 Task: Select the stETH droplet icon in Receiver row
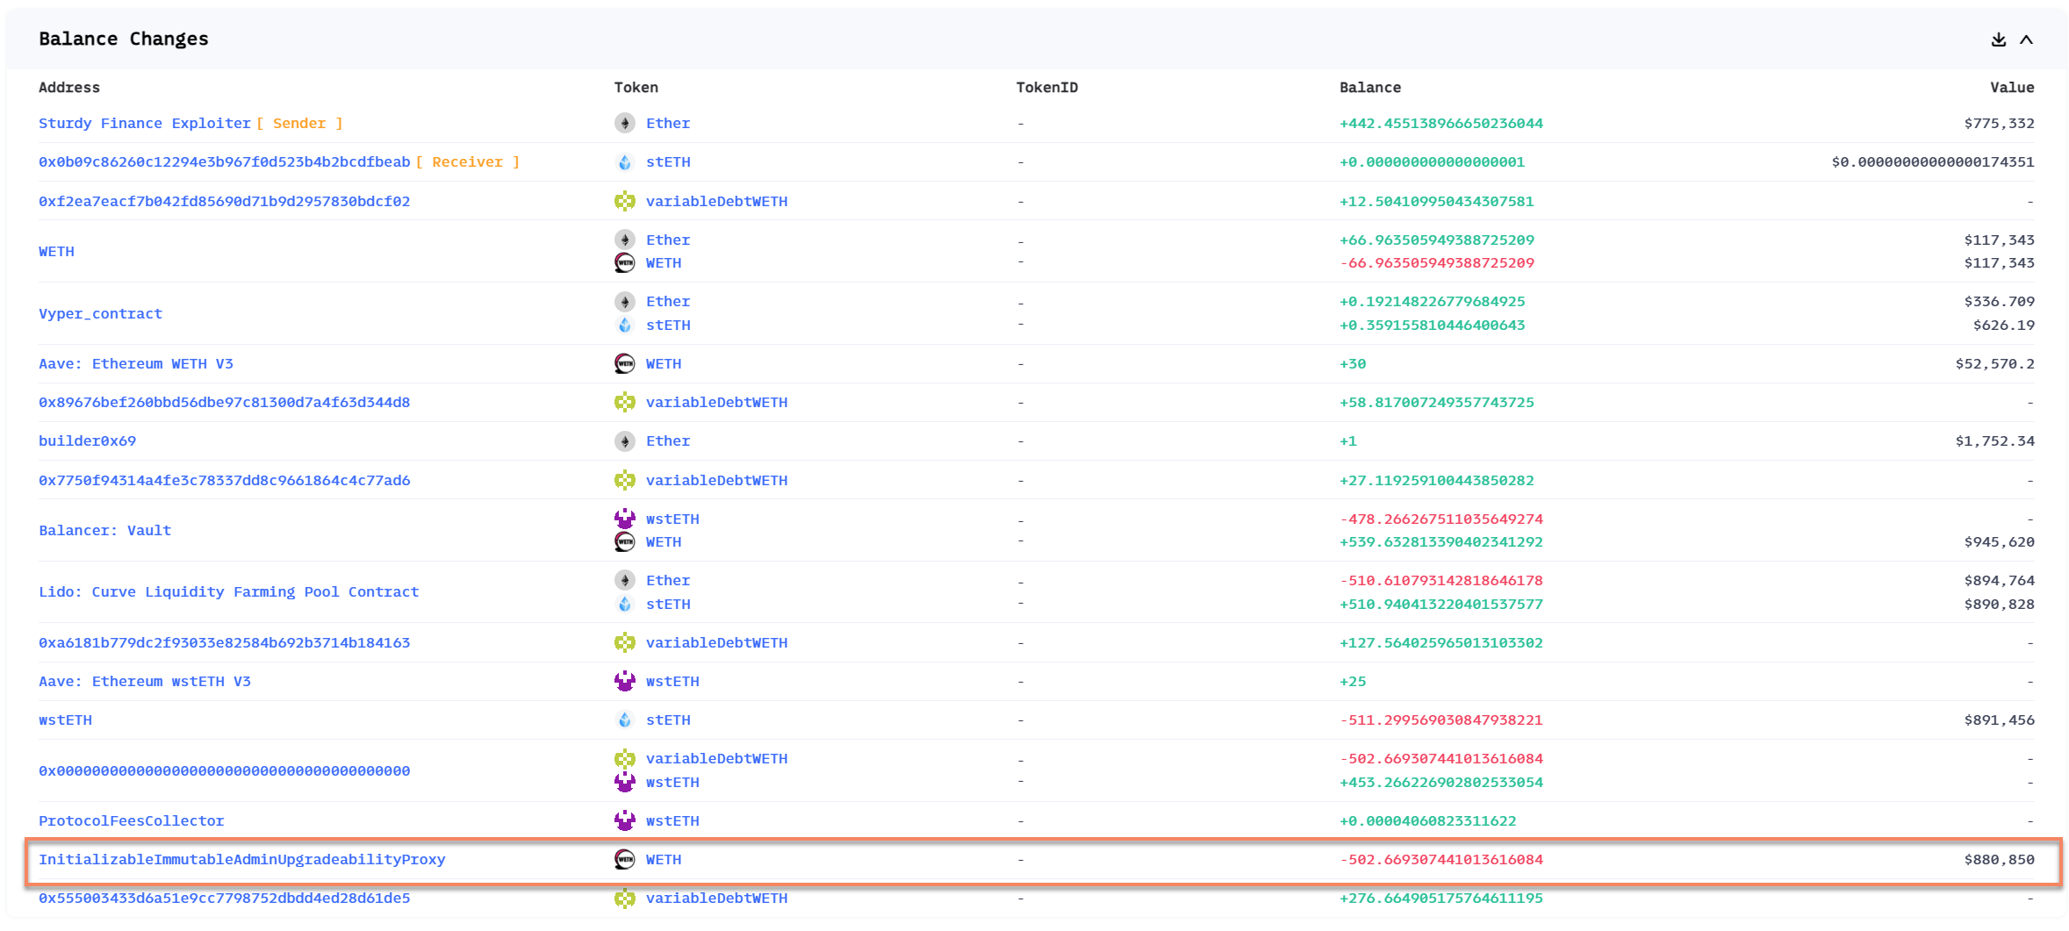pyautogui.click(x=624, y=161)
